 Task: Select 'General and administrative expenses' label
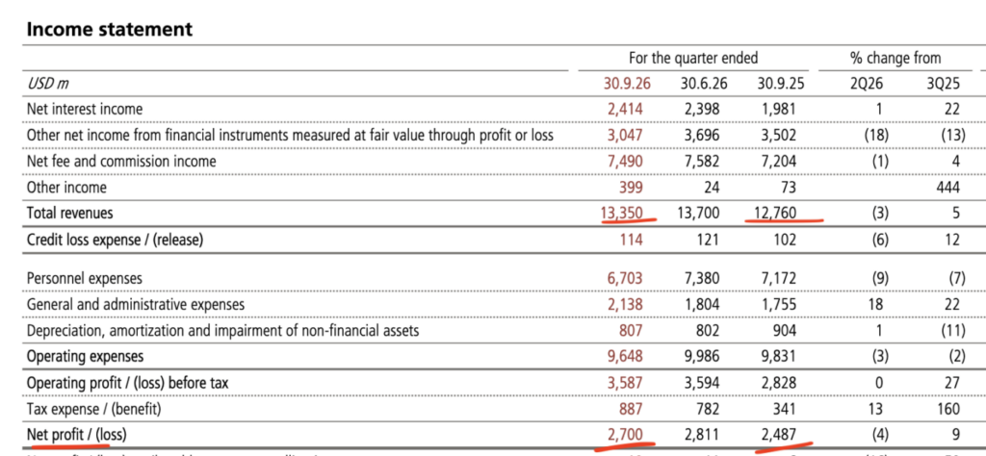[136, 305]
